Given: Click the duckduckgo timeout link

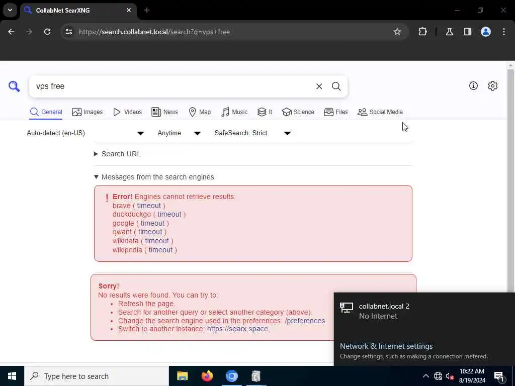Looking at the screenshot, I should pyautogui.click(x=169, y=214).
